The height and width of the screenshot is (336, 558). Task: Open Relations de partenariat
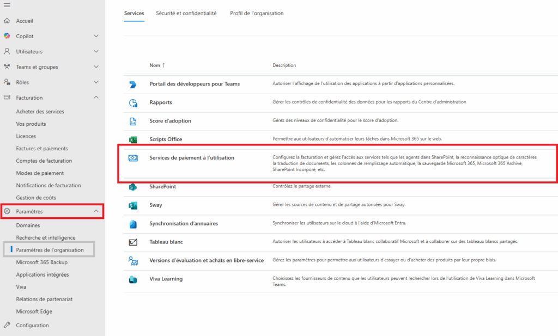point(44,299)
